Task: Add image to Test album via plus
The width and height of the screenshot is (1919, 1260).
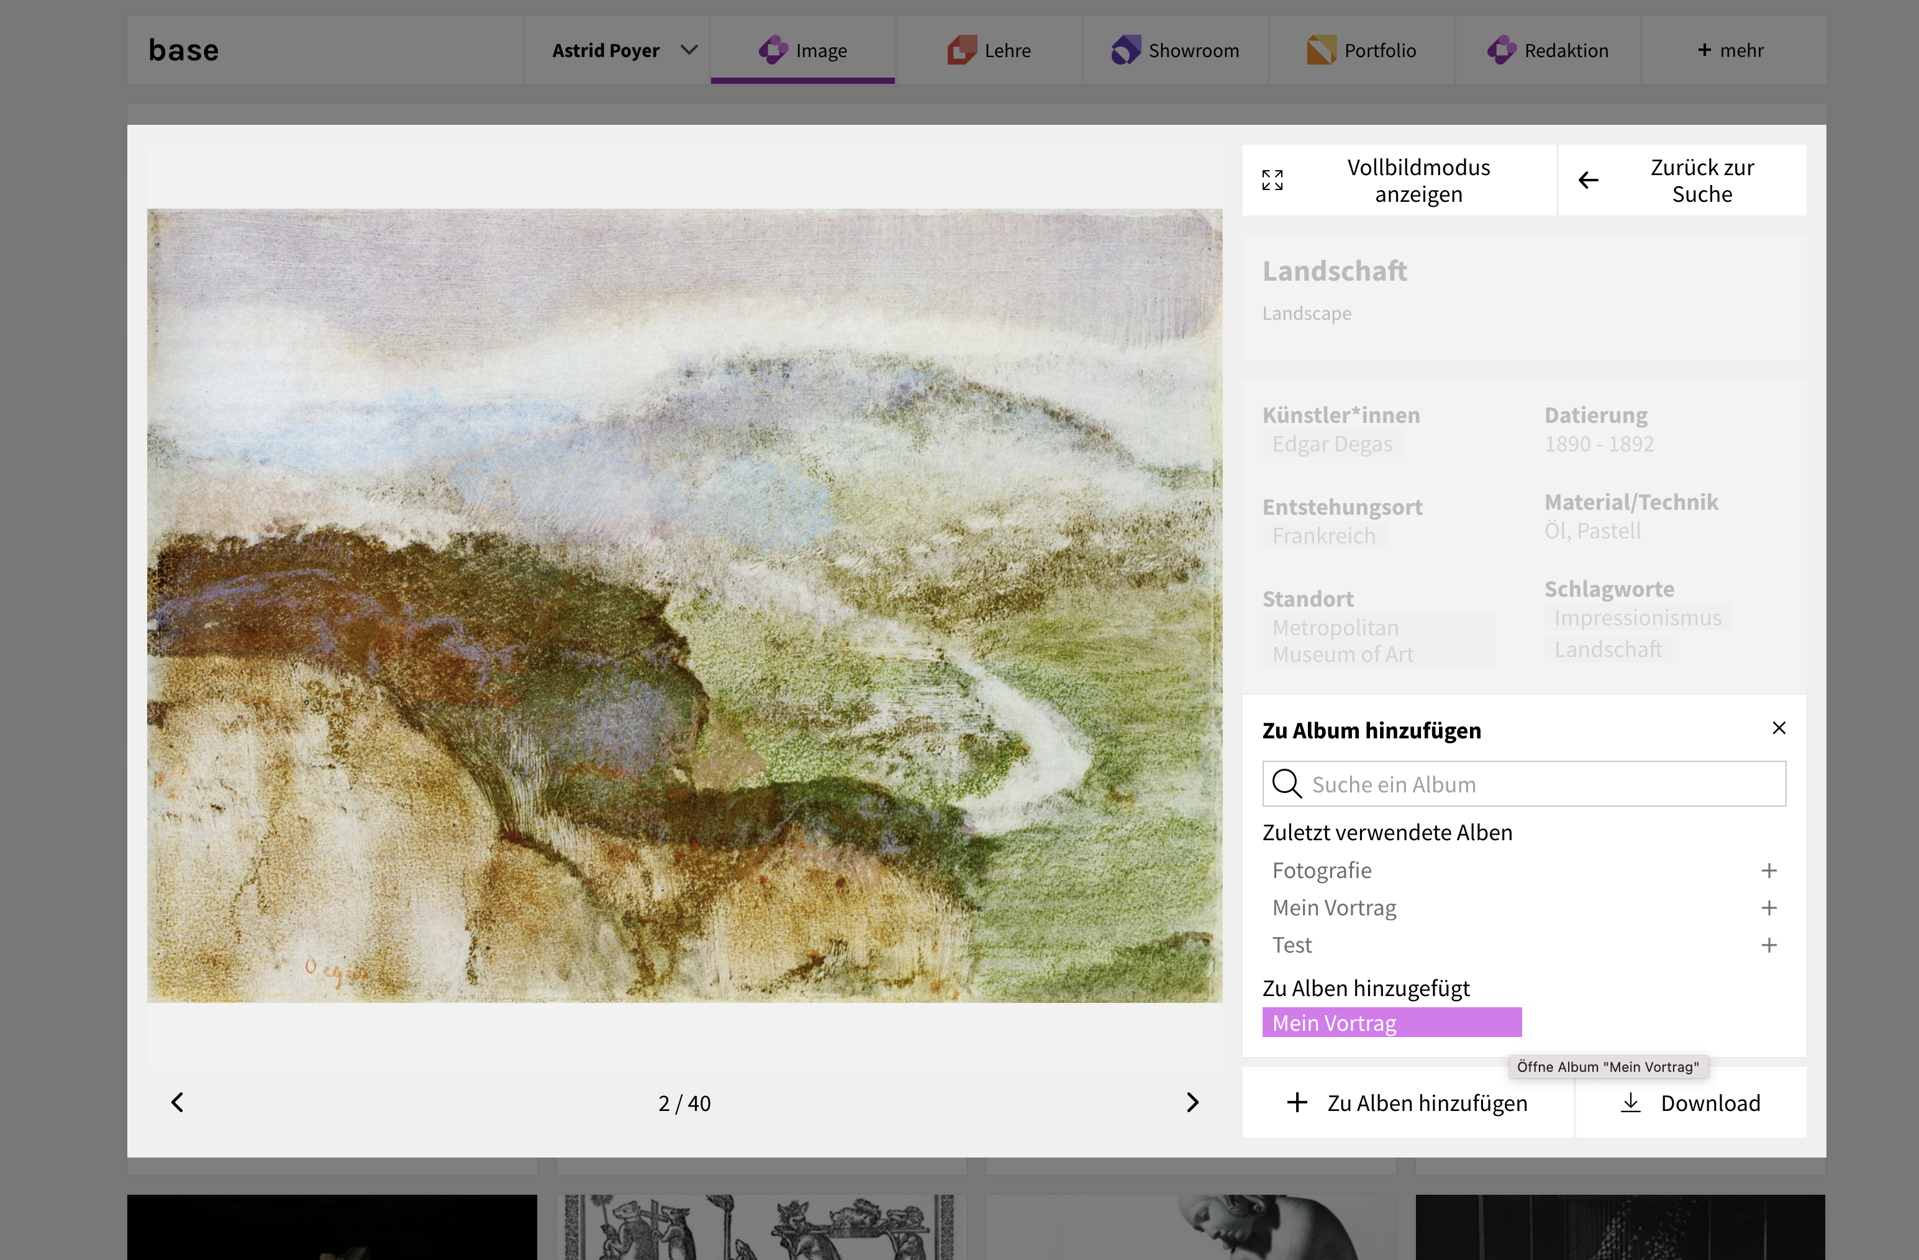Action: [1769, 945]
